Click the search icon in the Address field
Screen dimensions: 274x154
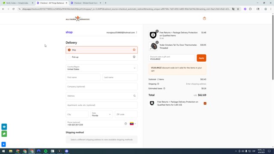pos(134,96)
